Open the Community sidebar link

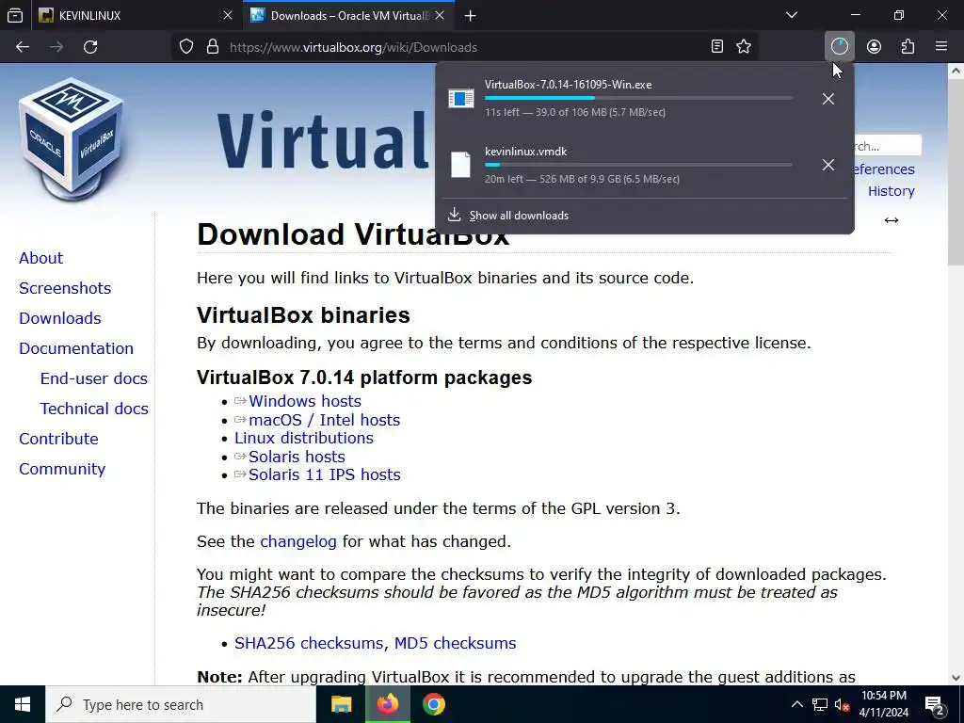point(62,469)
